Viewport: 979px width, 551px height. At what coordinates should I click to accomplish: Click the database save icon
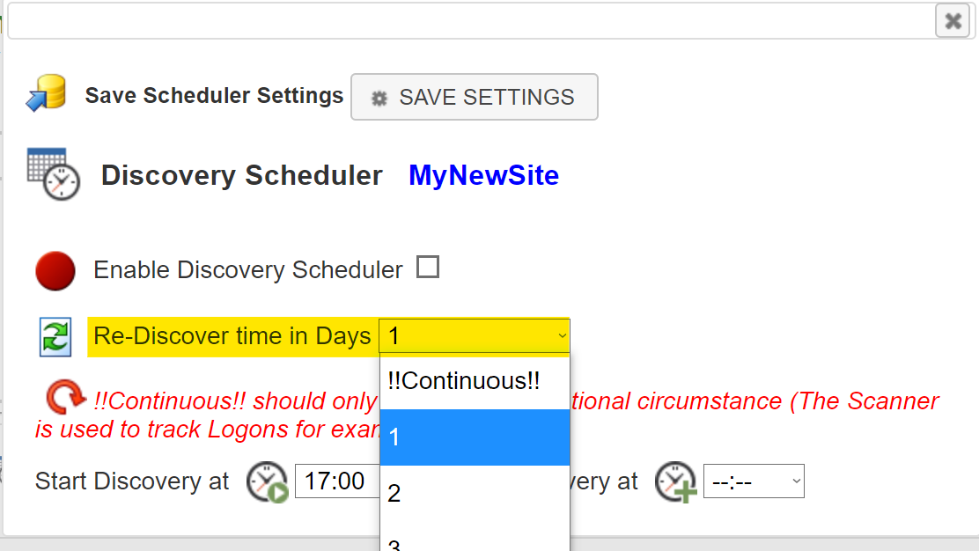point(46,93)
